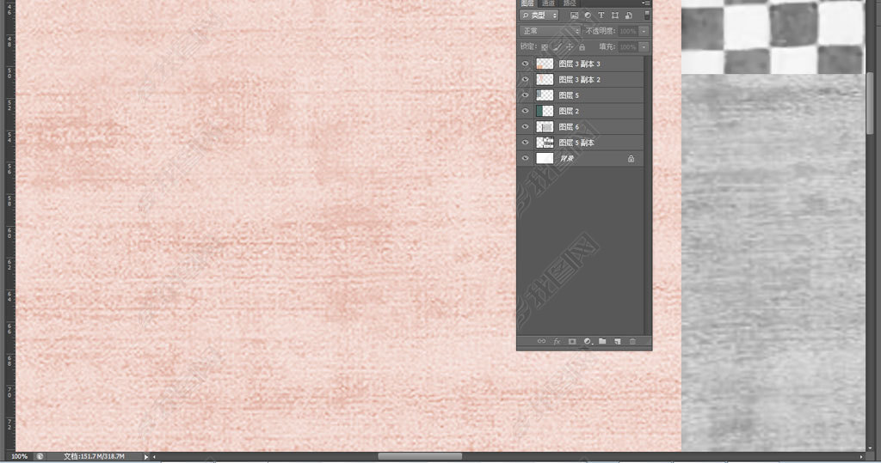The image size is (881, 463).
Task: Hide layer 图层 3 副本 3
Action: tap(526, 64)
